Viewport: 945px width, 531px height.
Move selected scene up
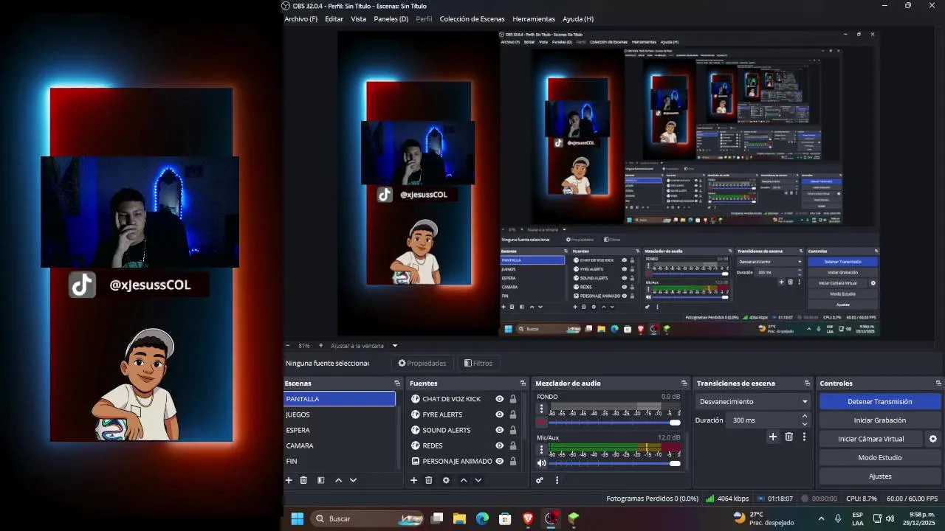[x=338, y=480]
